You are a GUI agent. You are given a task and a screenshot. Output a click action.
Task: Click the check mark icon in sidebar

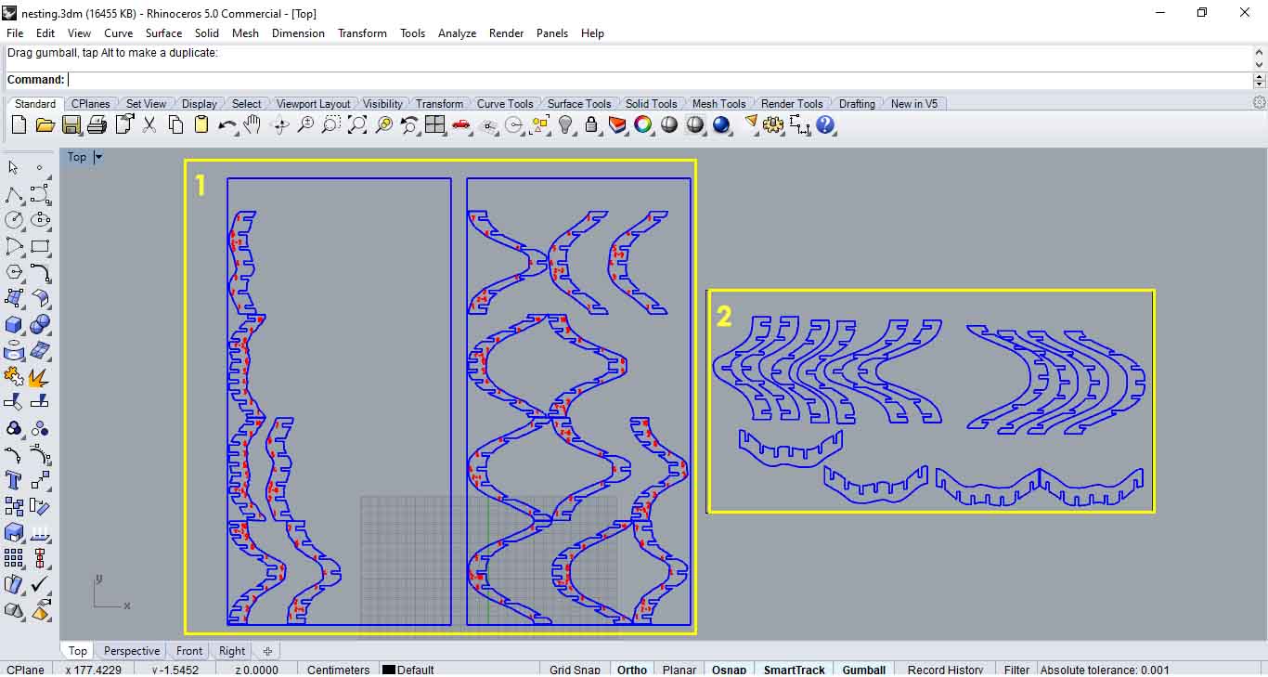pos(40,584)
